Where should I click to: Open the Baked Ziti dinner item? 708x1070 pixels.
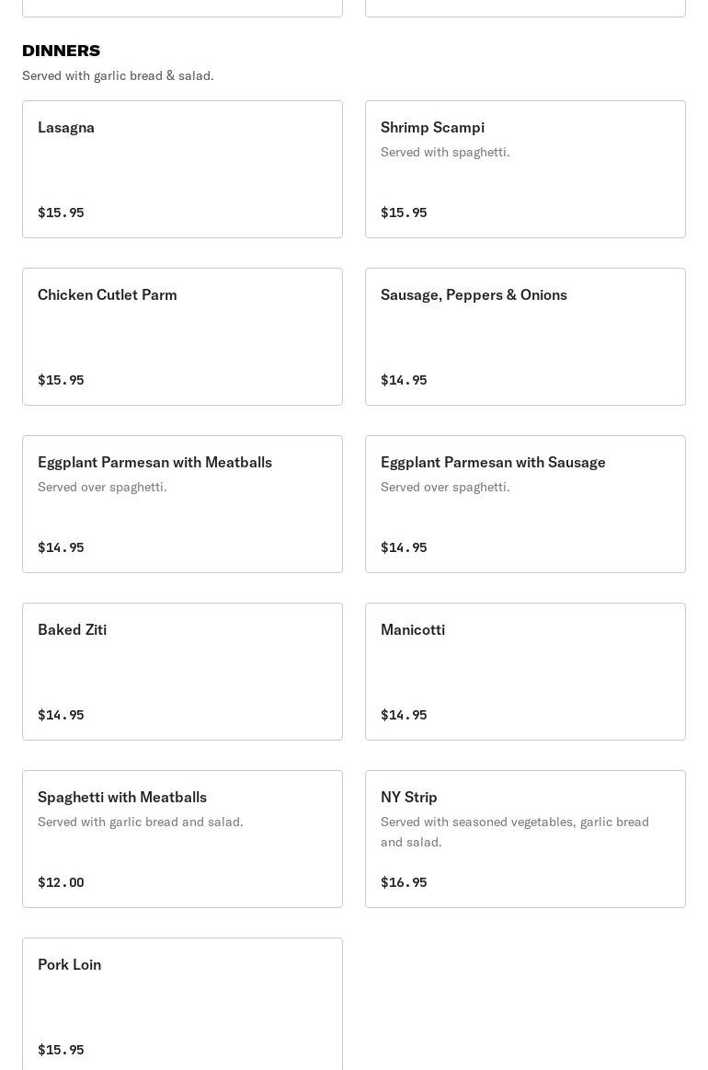pos(182,672)
